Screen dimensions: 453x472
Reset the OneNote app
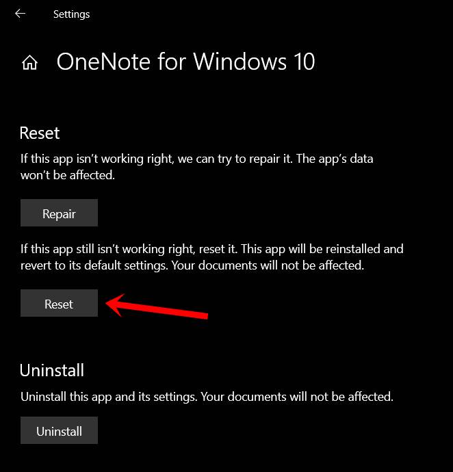click(x=59, y=303)
